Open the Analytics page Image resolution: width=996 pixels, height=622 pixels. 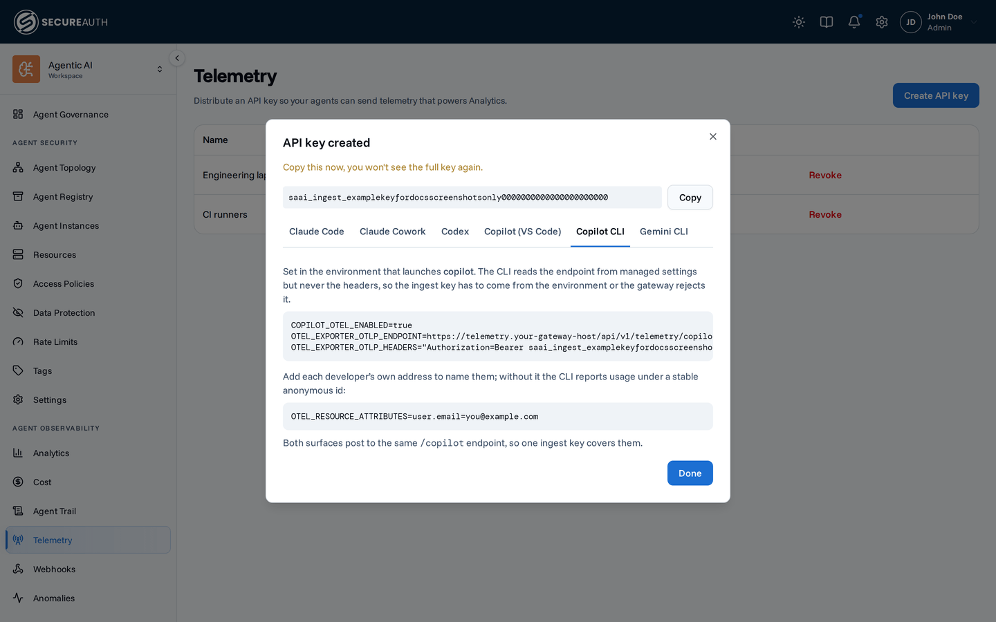pyautogui.click(x=88, y=453)
